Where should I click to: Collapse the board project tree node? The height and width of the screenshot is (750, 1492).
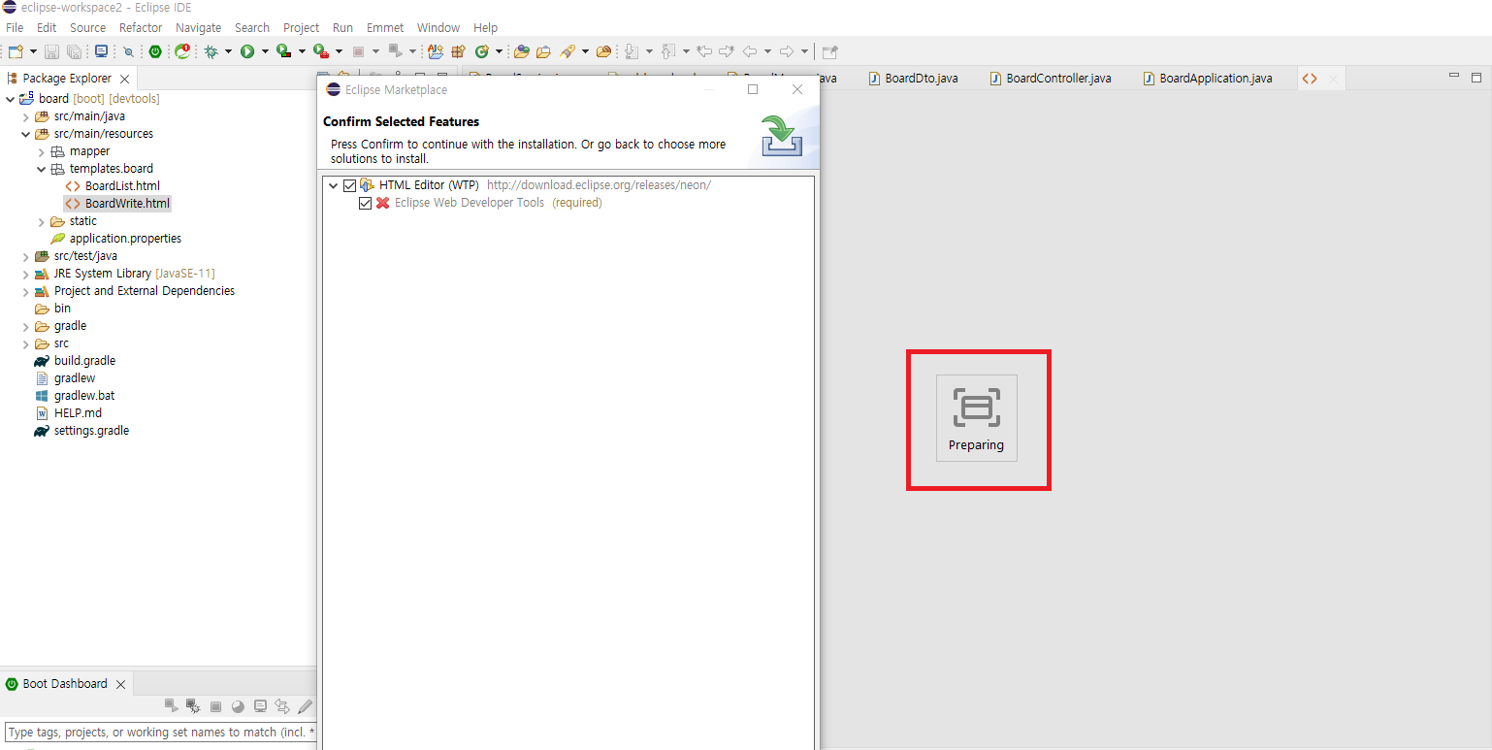(10, 99)
